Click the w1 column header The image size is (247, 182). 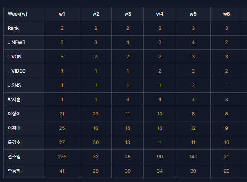[62, 14]
